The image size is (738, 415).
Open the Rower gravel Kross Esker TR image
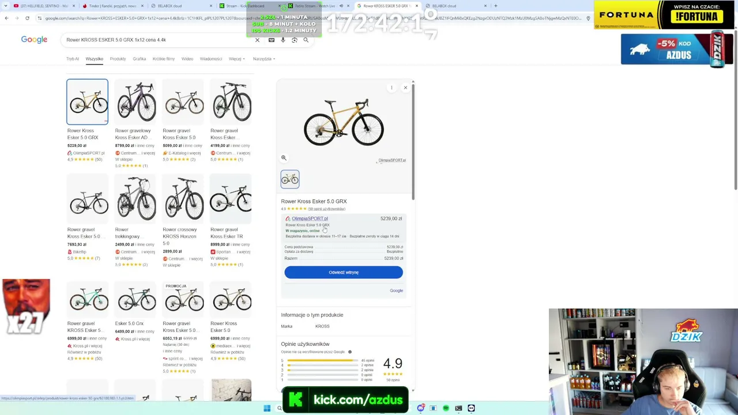tap(231, 199)
